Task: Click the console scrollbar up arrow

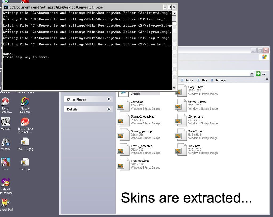Action: (x=174, y=13)
